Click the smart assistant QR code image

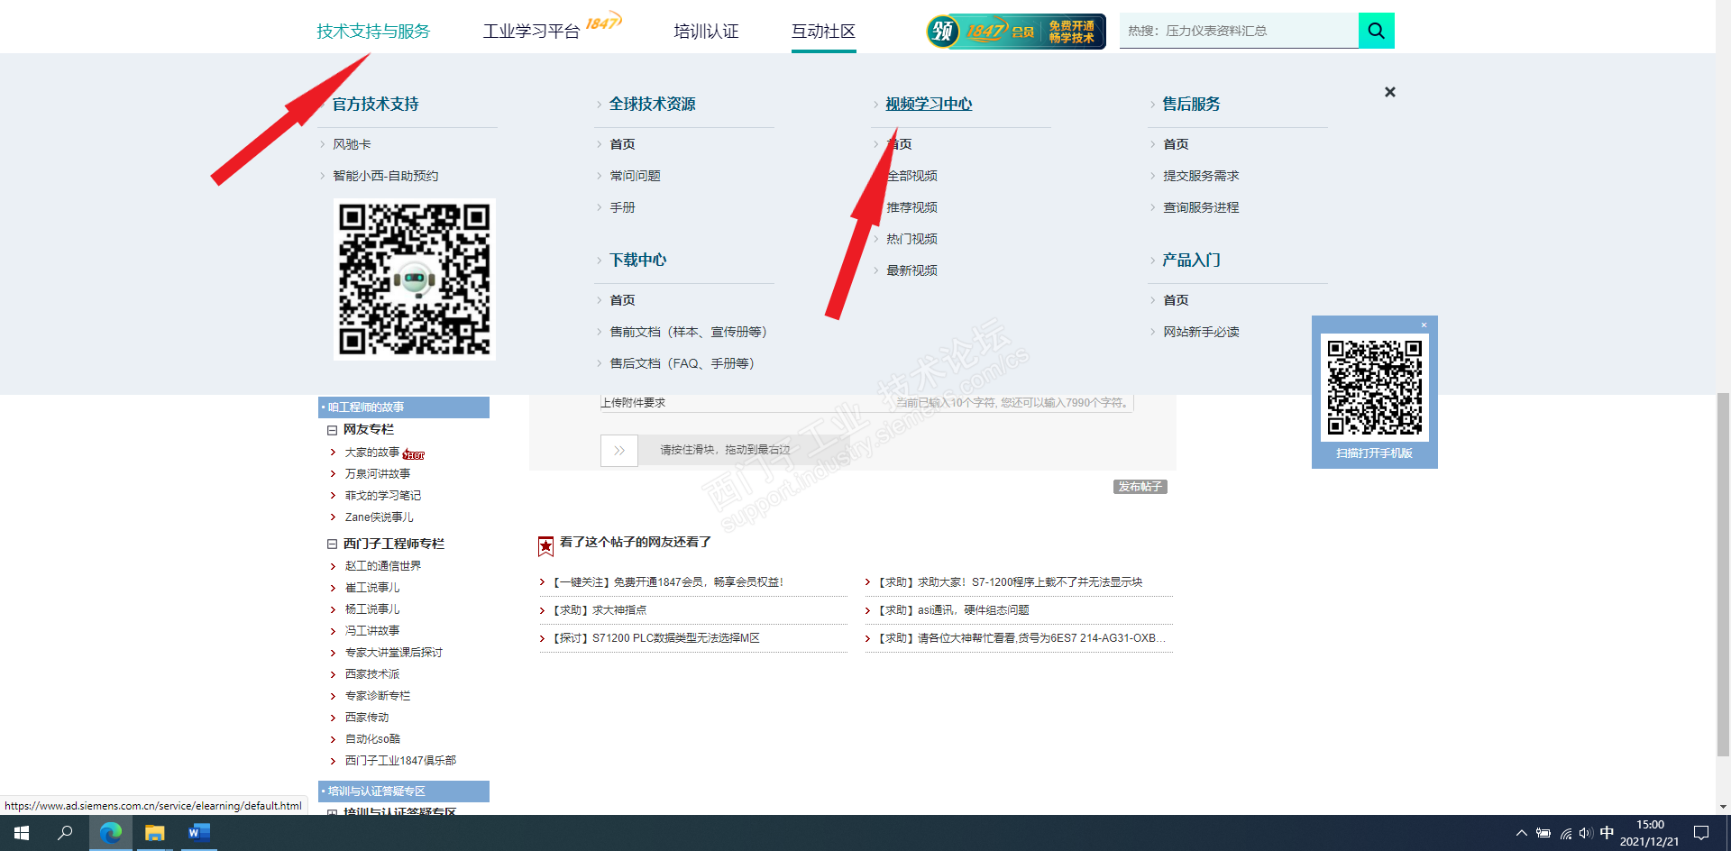coord(415,279)
